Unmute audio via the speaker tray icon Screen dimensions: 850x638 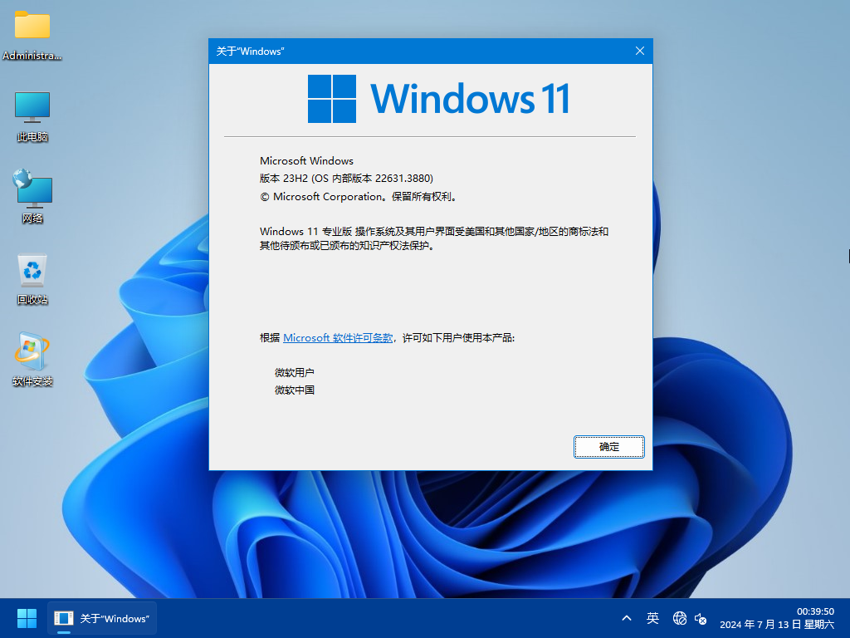701,620
